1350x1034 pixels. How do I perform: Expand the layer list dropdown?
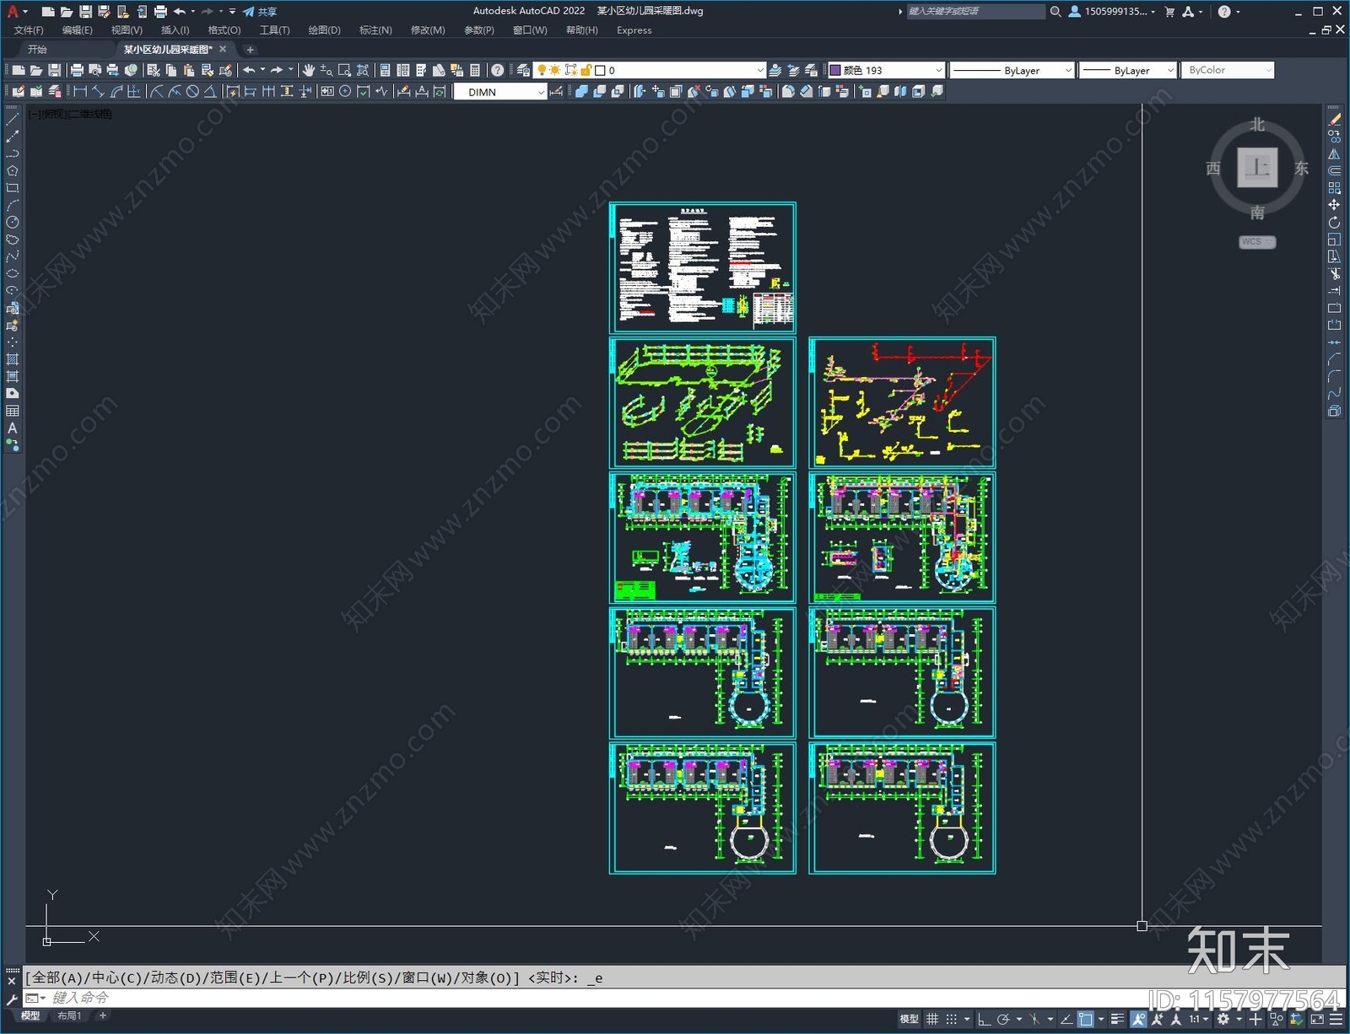759,70
